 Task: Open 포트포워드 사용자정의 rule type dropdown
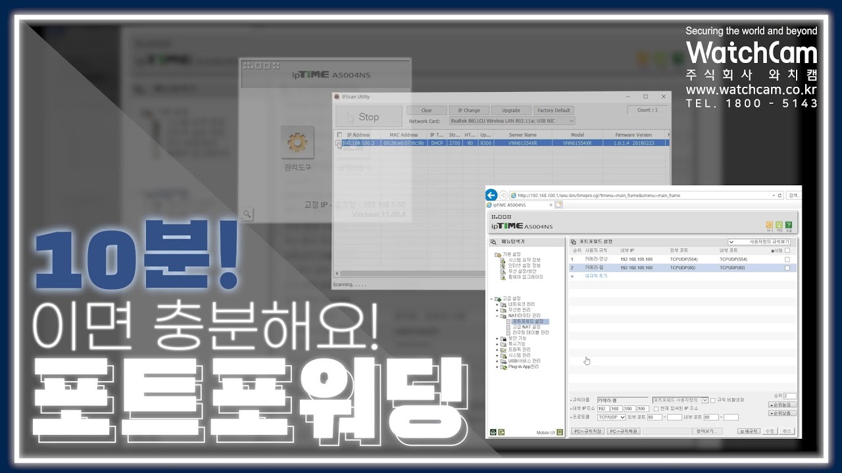coord(680,400)
